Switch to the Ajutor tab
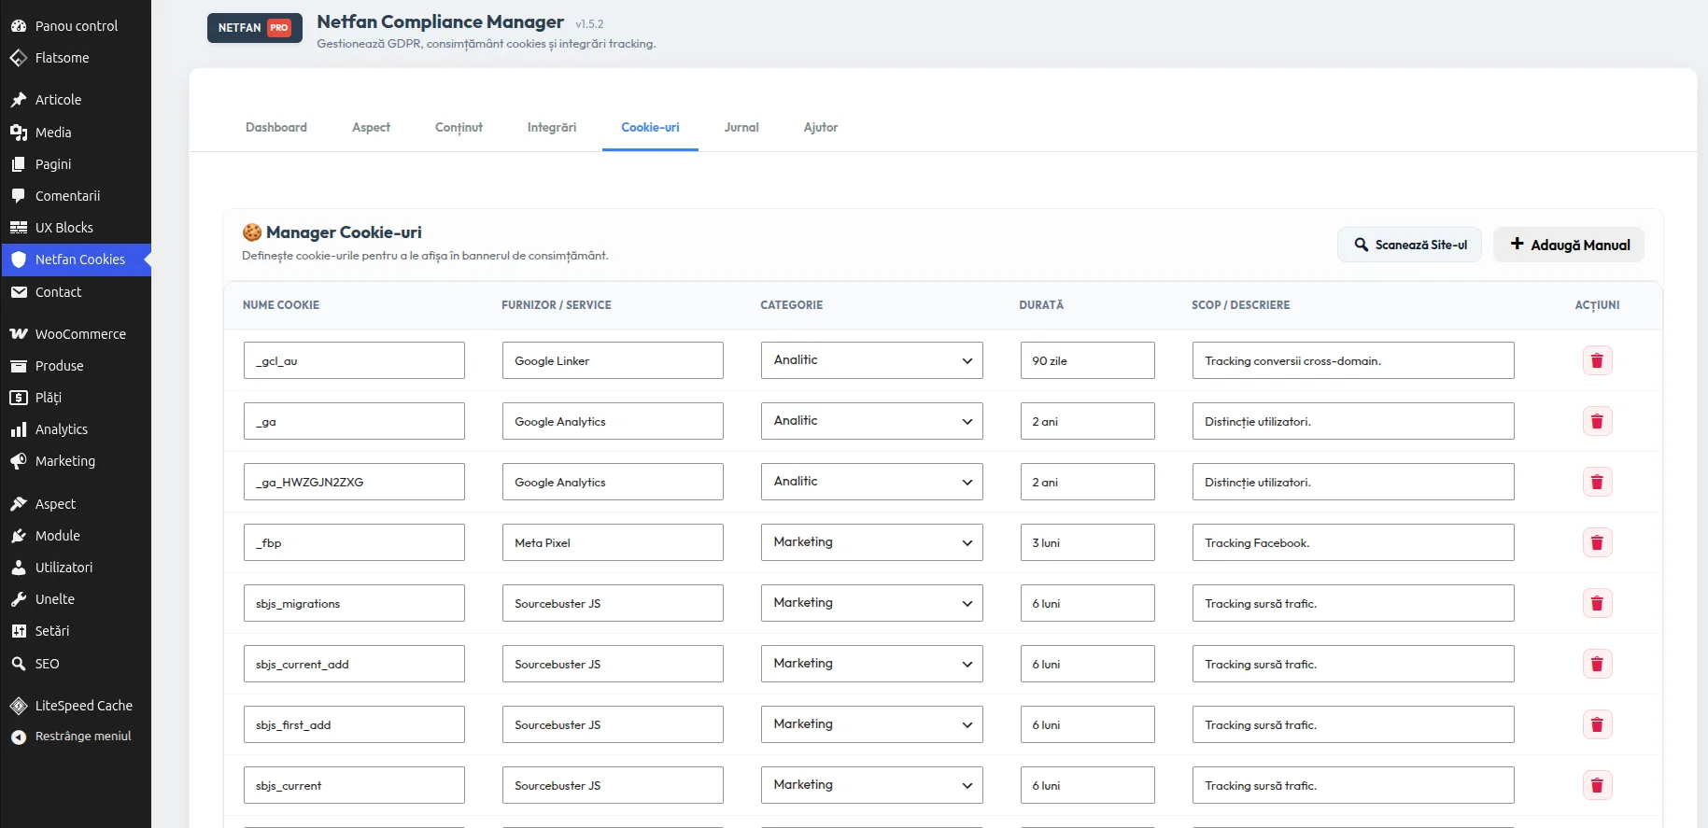 [x=821, y=128]
